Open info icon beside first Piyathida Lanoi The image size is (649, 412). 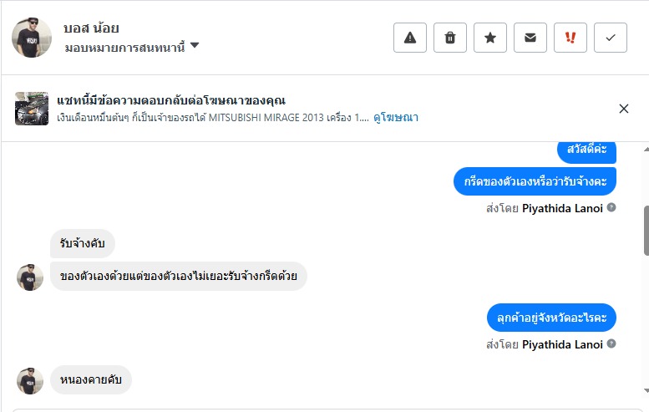point(611,207)
